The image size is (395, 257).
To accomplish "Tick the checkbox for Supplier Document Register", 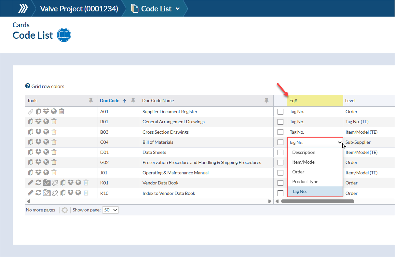I will (x=280, y=112).
